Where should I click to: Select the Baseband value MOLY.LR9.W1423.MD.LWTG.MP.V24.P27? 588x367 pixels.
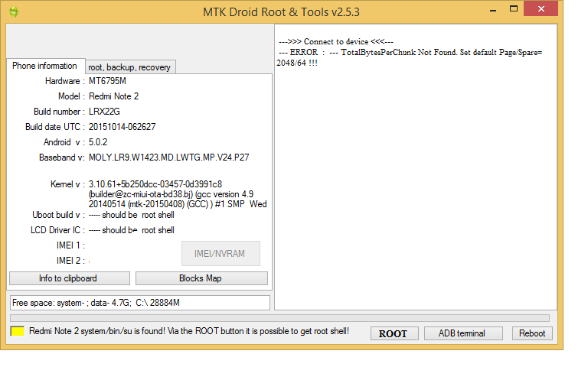pos(168,158)
